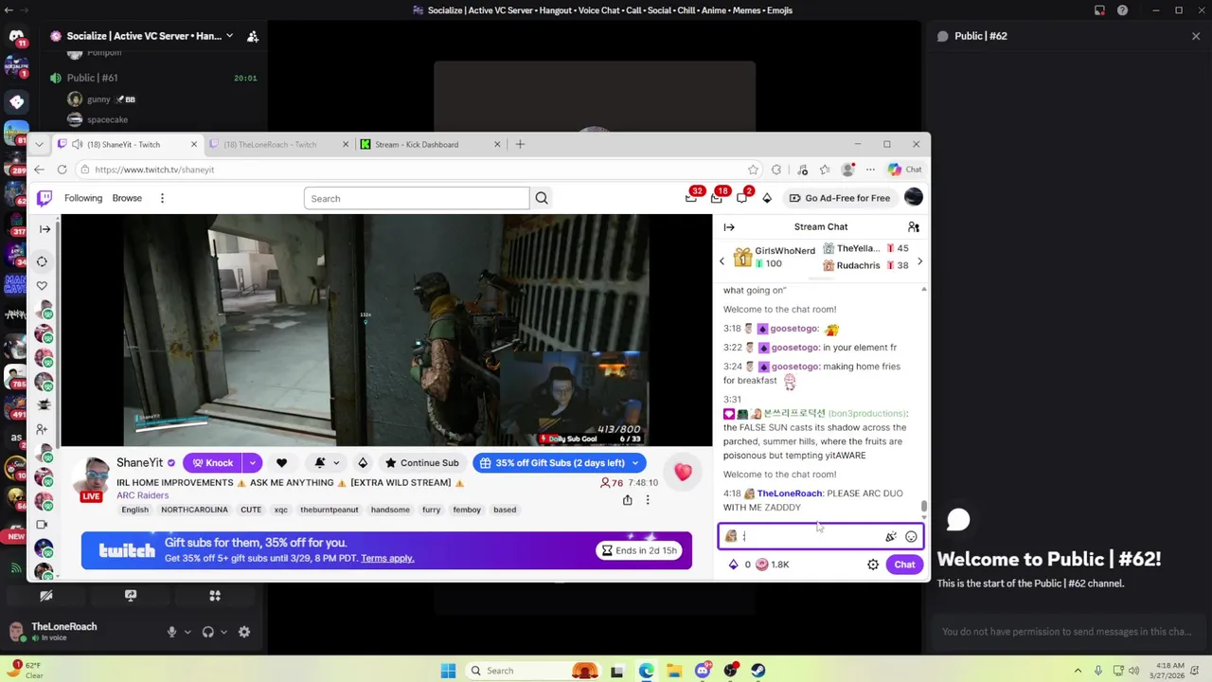
Task: Click the browser refresh icon
Action: (x=62, y=170)
